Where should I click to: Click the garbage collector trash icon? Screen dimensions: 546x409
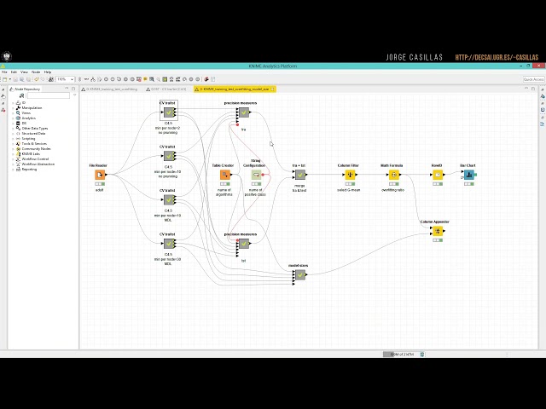[422, 354]
